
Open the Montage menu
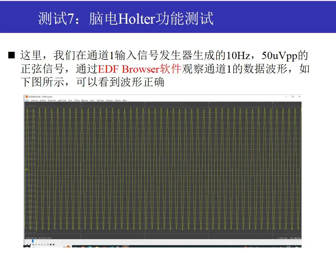coord(85,100)
